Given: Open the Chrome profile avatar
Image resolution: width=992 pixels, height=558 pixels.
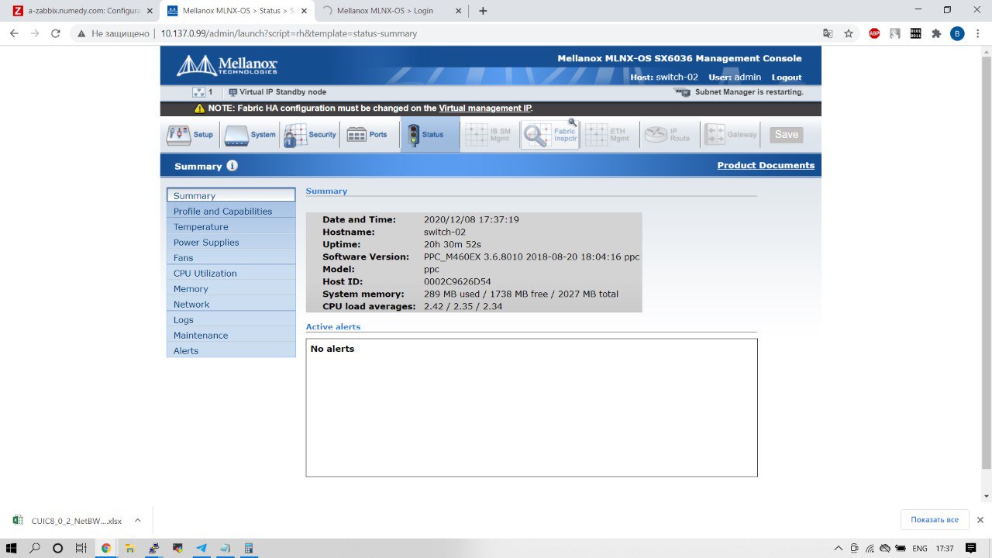Looking at the screenshot, I should coord(957,33).
